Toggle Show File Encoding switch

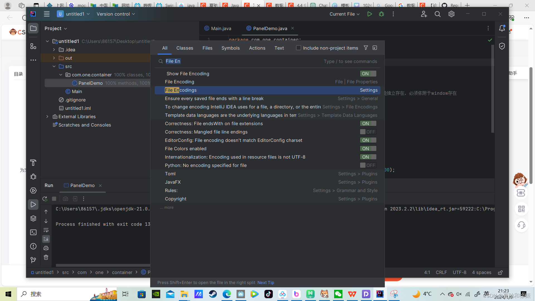tap(368, 74)
